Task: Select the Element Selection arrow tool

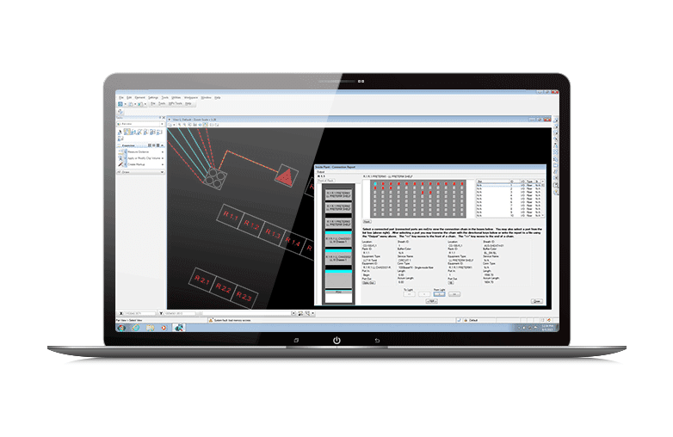Action: click(x=120, y=132)
